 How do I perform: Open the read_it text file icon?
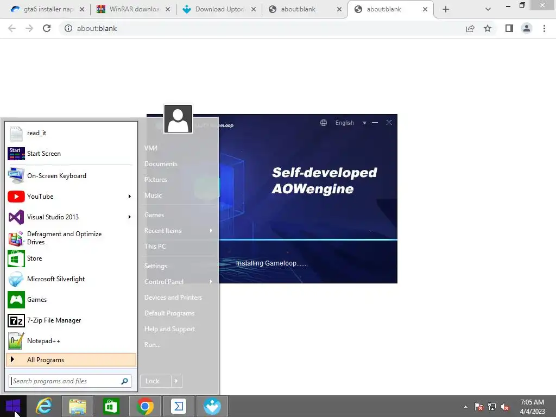[16, 134]
